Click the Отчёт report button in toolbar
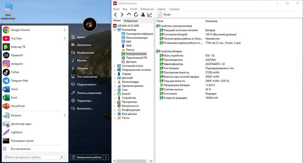 tap(164, 15)
